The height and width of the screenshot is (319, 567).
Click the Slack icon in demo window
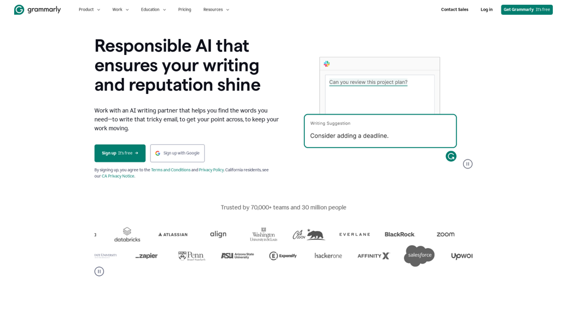[x=327, y=64]
